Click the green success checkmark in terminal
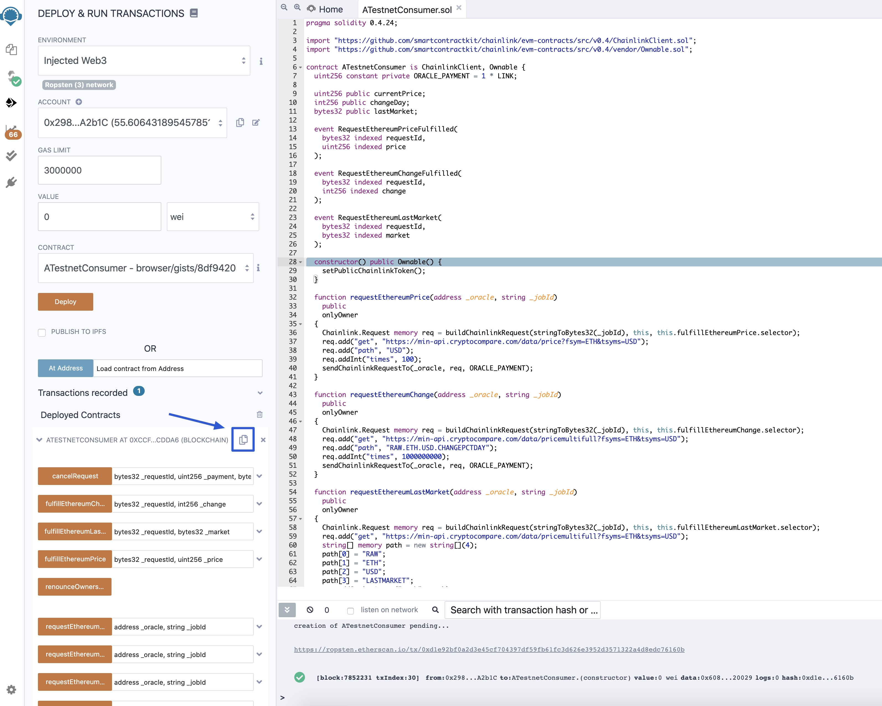Viewport: 882px width, 706px height. click(299, 678)
